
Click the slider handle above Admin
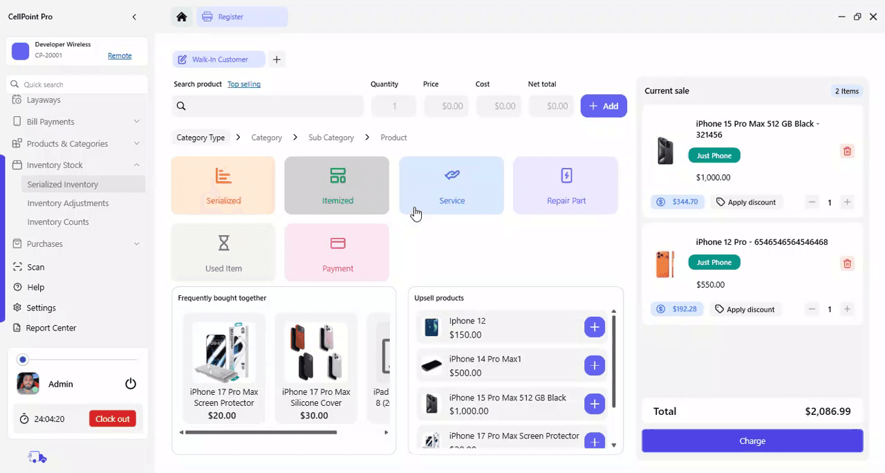(x=23, y=360)
